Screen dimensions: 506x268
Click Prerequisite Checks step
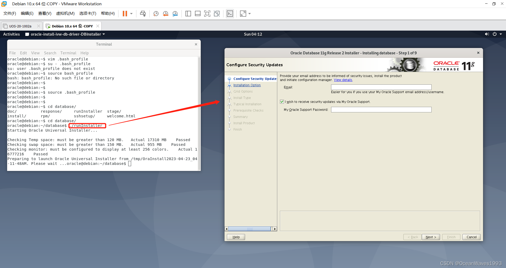pyautogui.click(x=248, y=111)
